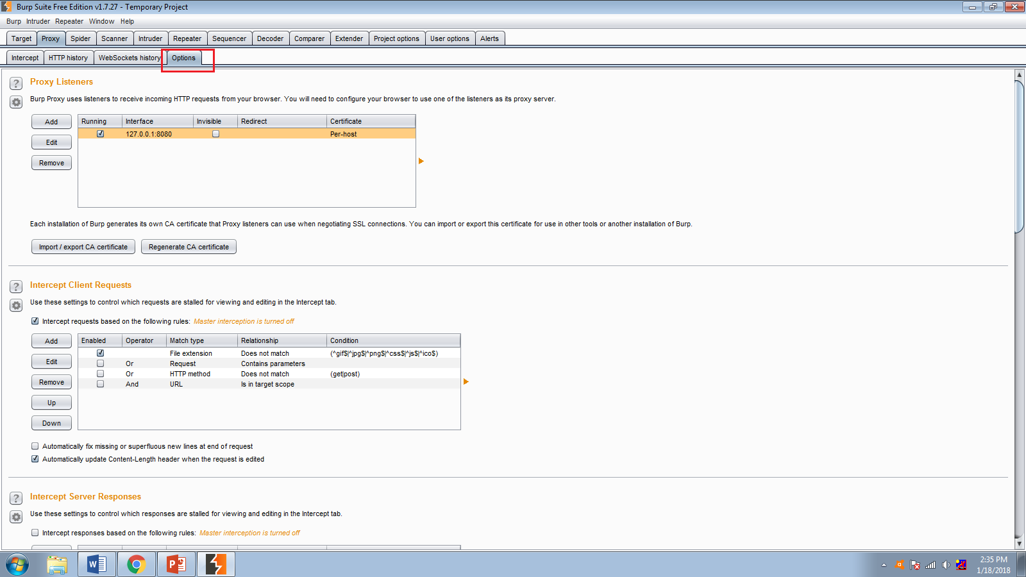Image resolution: width=1026 pixels, height=577 pixels.
Task: Switch to the Extender tab
Action: click(x=349, y=38)
